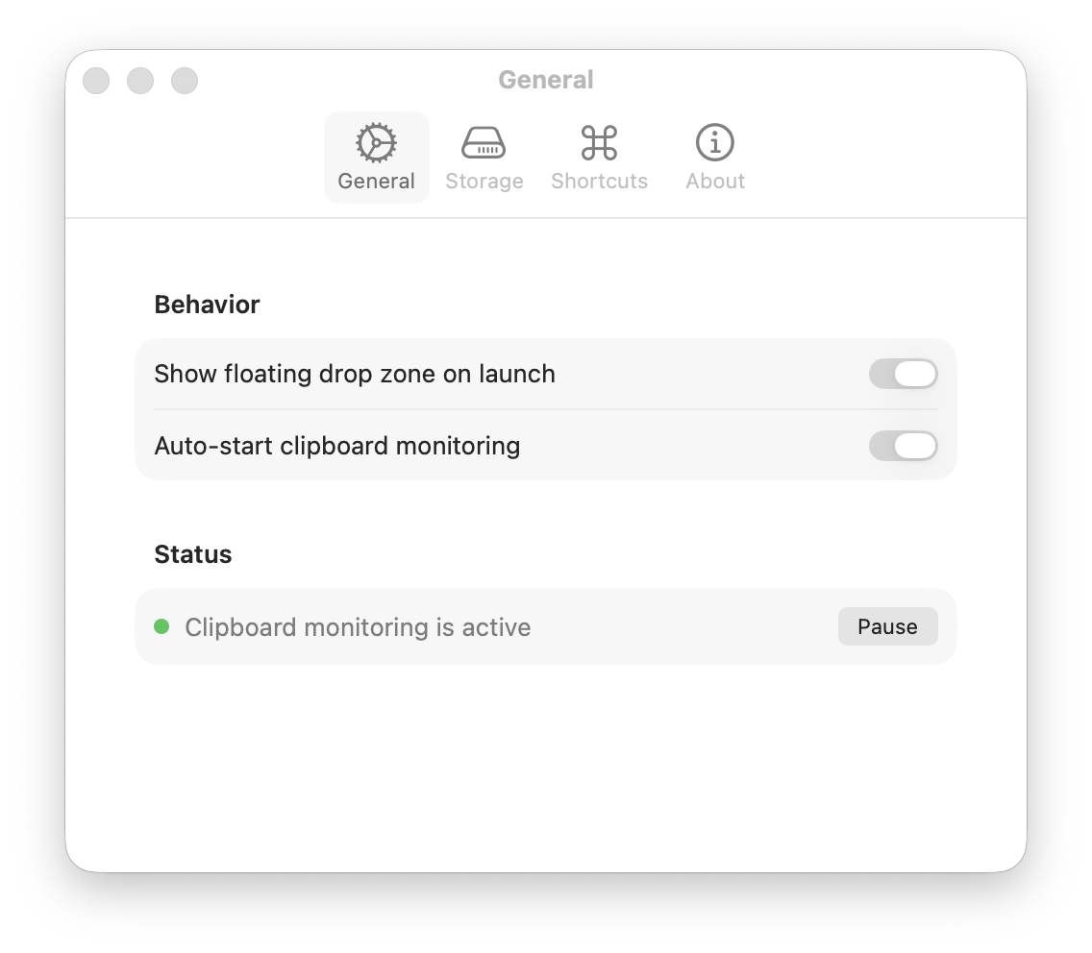This screenshot has width=1092, height=953.
Task: Click the gear icon in the highlighted tab
Action: click(376, 141)
